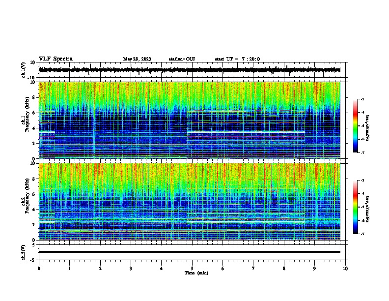
Task: Click the ch.1 color bar "log(PSD)" label
Action: coord(368,128)
